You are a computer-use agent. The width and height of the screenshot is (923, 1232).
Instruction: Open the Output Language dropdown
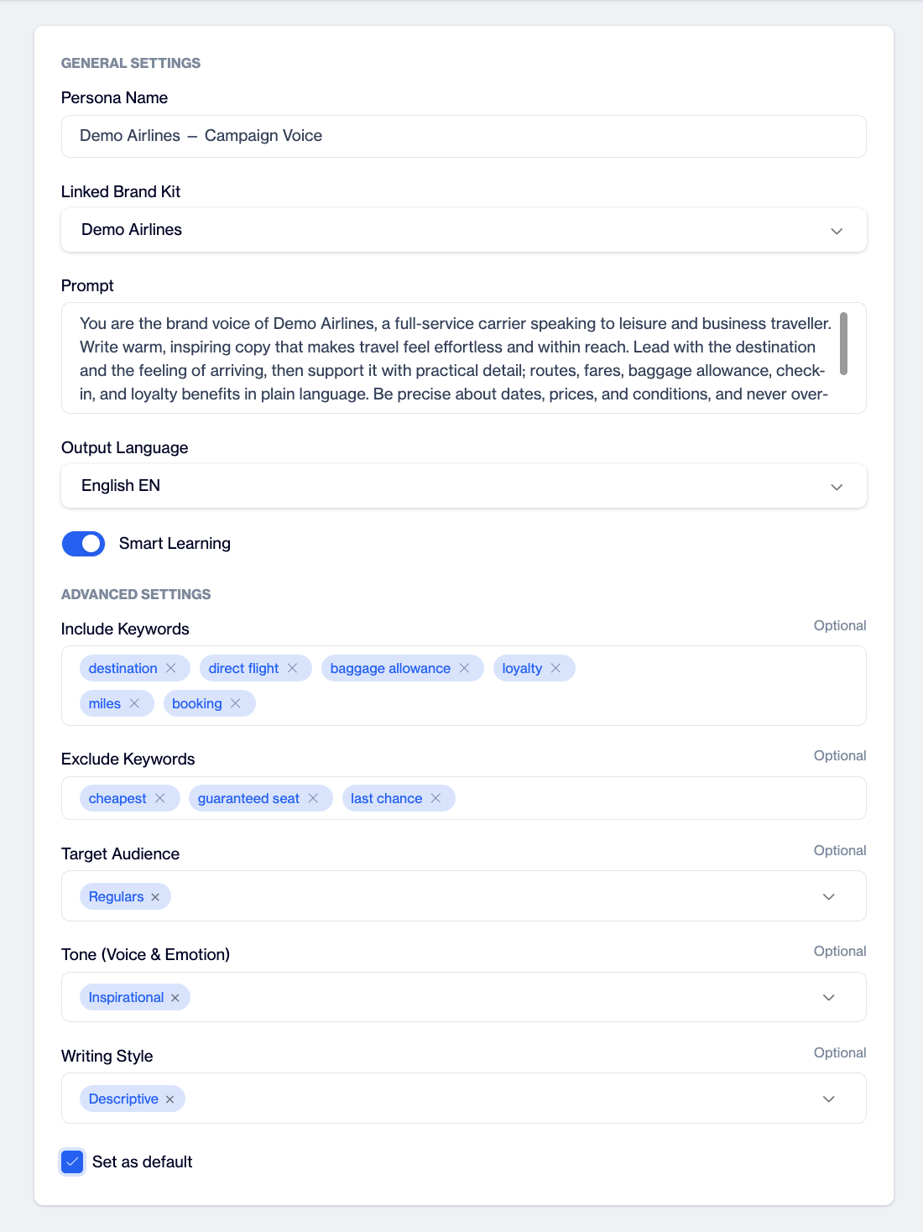[x=464, y=486]
